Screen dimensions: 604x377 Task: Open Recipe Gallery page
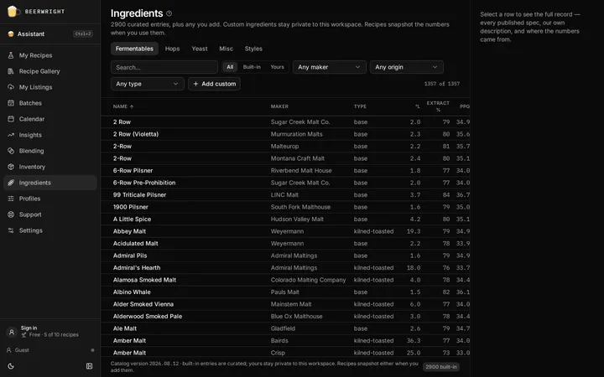50,71
